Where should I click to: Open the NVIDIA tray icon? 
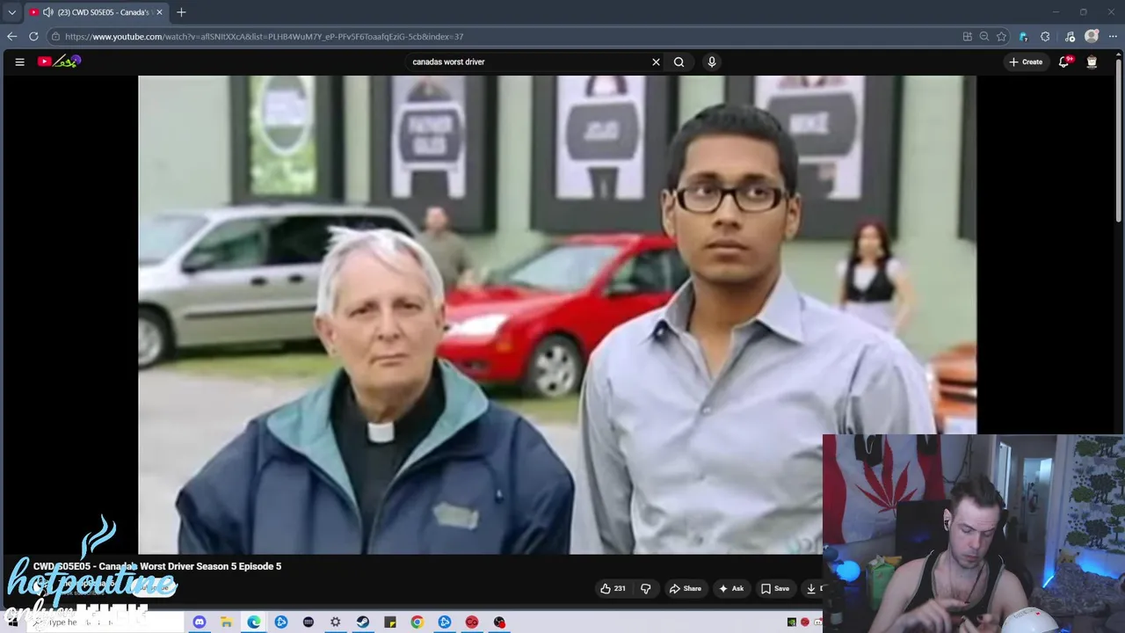coord(792,622)
